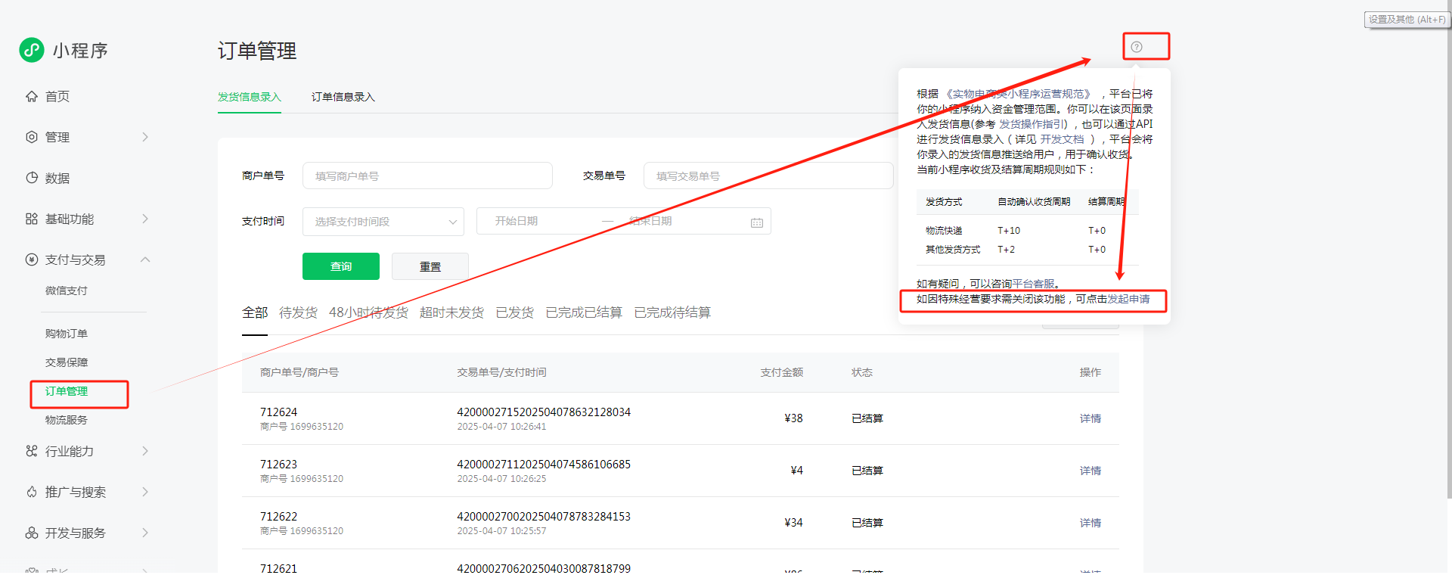Viewport: 1452px width, 575px height.
Task: Open 订单管理 in the sidebar
Action: tap(67, 391)
